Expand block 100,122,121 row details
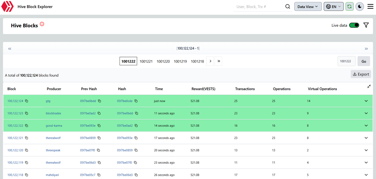 [x=366, y=138]
